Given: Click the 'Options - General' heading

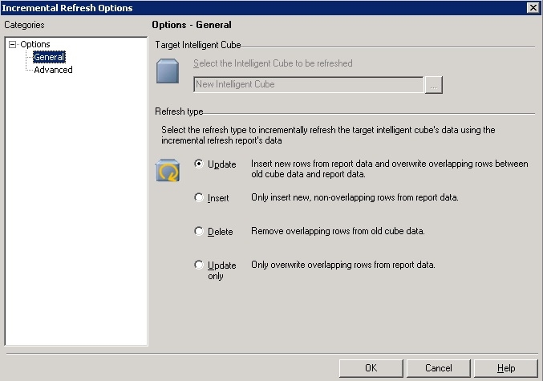Looking at the screenshot, I should tap(192, 25).
